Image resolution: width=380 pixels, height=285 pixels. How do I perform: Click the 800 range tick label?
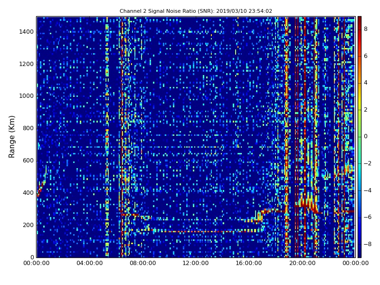(28, 128)
